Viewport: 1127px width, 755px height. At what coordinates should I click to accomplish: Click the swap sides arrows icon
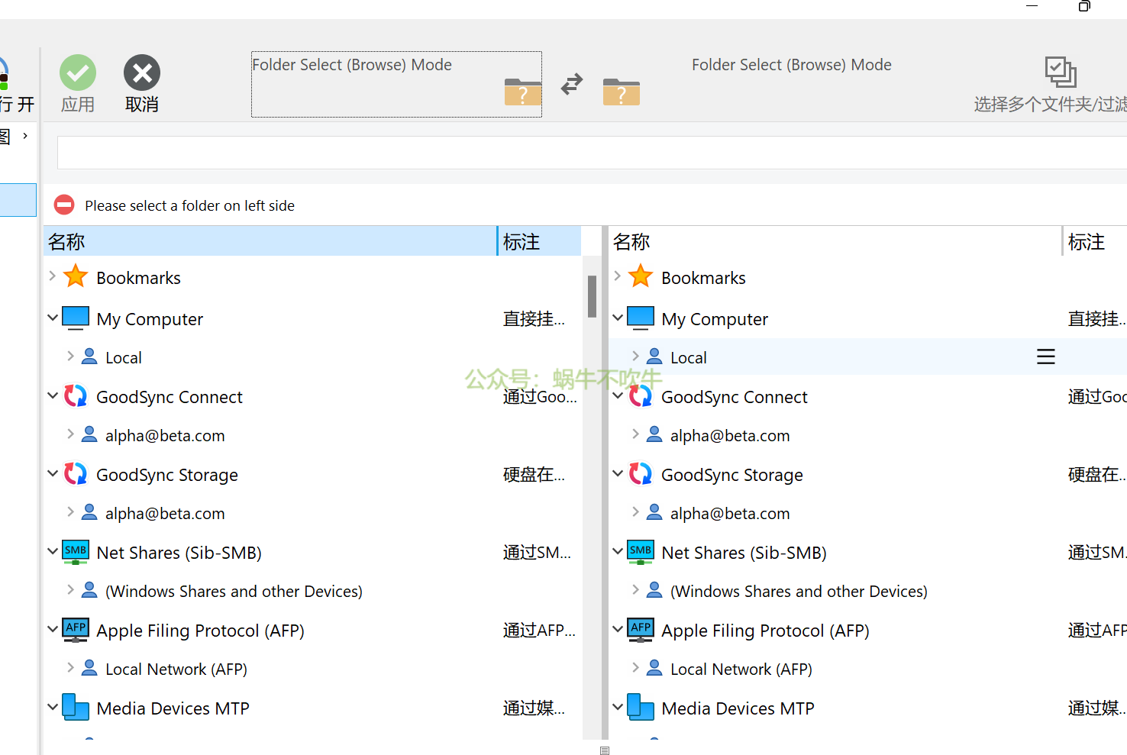coord(572,84)
